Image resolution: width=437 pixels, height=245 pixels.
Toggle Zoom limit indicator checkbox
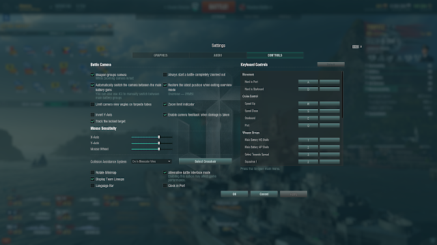[x=165, y=104]
